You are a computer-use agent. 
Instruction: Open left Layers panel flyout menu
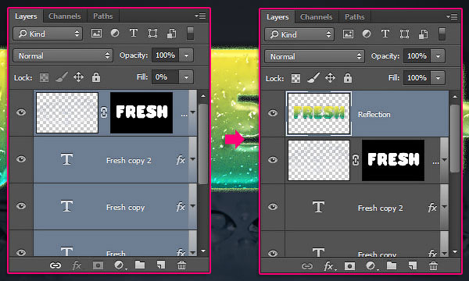(x=200, y=16)
